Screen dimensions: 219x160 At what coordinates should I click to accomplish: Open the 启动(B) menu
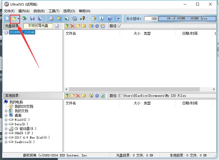pos(39,11)
